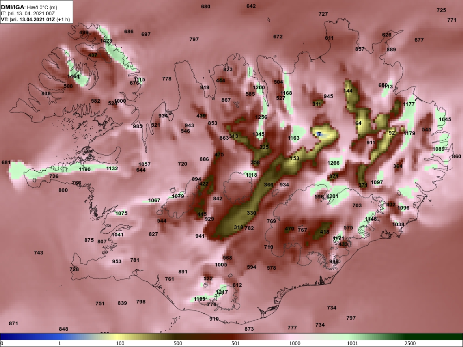Select the low value 64
Image resolution: width=463 pixels, height=347 pixels.
pos(358,123)
